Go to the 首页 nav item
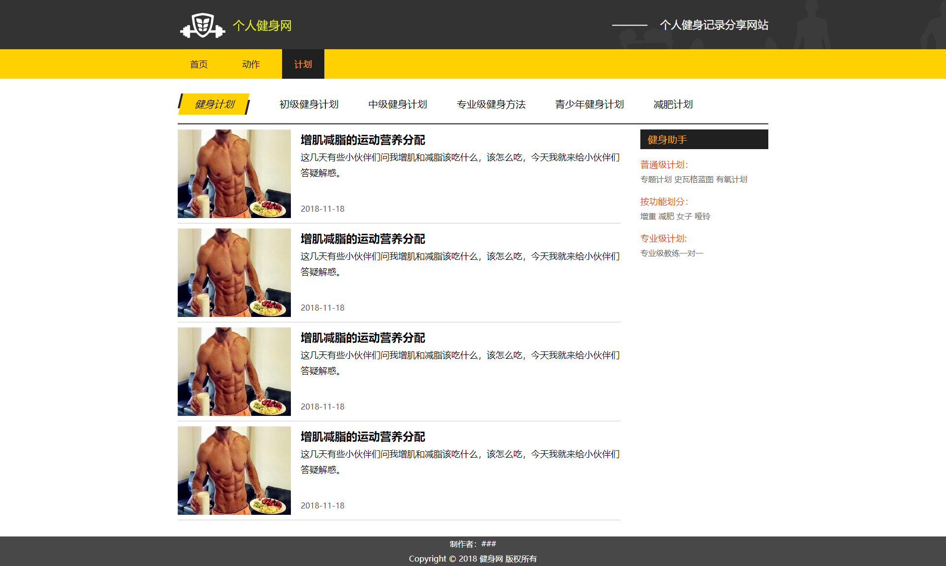This screenshot has height=566, width=946. (199, 64)
